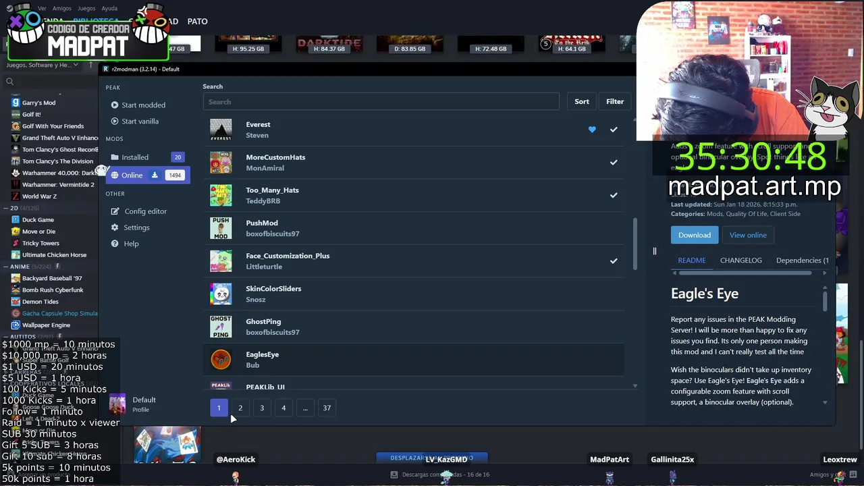Click the Steam PATO navigation tab

(x=197, y=22)
